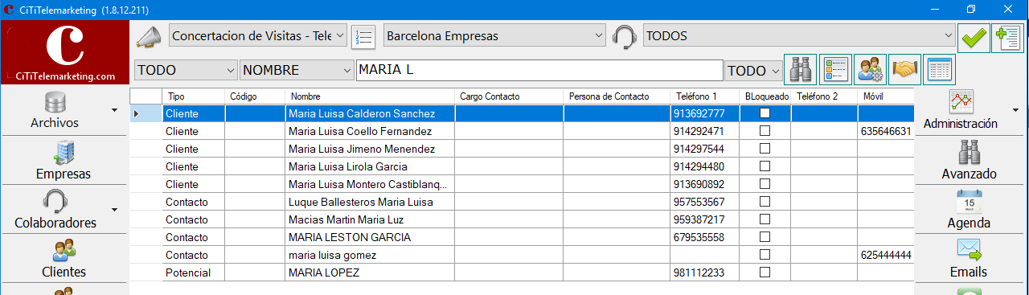Toggle Bloqueado checkbox for Maria Luisa Coello Fernandez
This screenshot has width=1029, height=295.
765,131
